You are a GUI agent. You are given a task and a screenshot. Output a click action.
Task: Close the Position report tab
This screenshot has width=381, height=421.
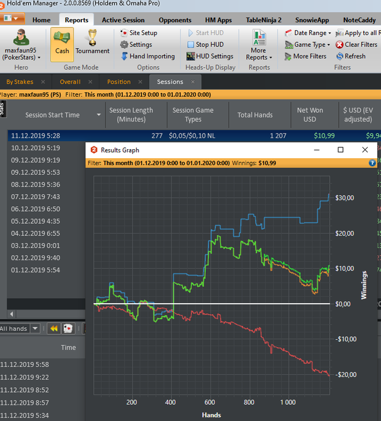click(140, 82)
